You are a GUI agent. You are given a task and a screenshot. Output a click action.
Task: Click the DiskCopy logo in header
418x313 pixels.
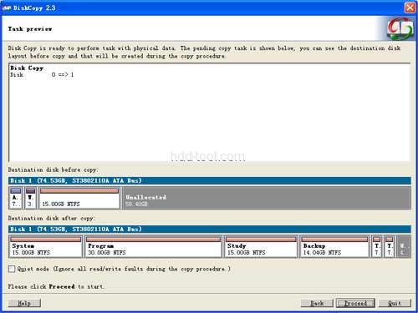coord(400,28)
